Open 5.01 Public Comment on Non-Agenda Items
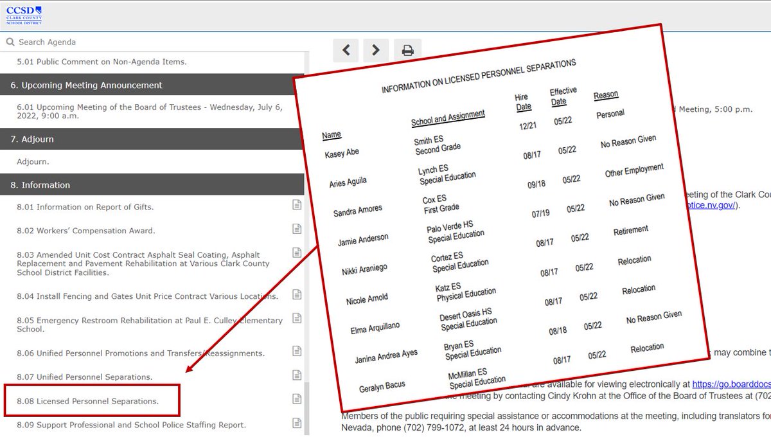Image resolution: width=771 pixels, height=437 pixels. pos(102,62)
